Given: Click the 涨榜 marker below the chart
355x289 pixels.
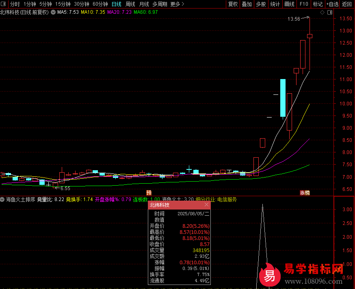Looking at the screenshot, I should pyautogui.click(x=305, y=193).
